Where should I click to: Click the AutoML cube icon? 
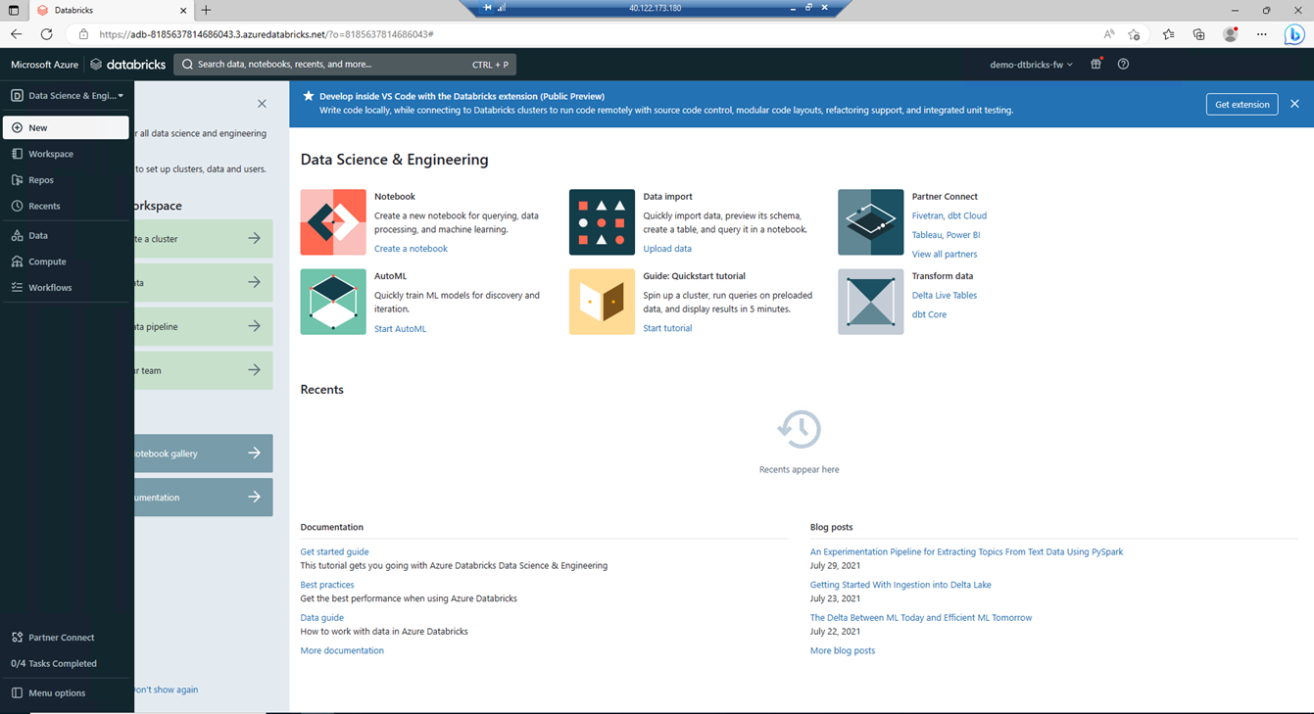click(333, 302)
